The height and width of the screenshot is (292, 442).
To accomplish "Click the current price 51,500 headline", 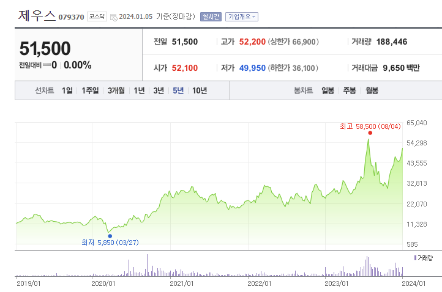I will [45, 48].
